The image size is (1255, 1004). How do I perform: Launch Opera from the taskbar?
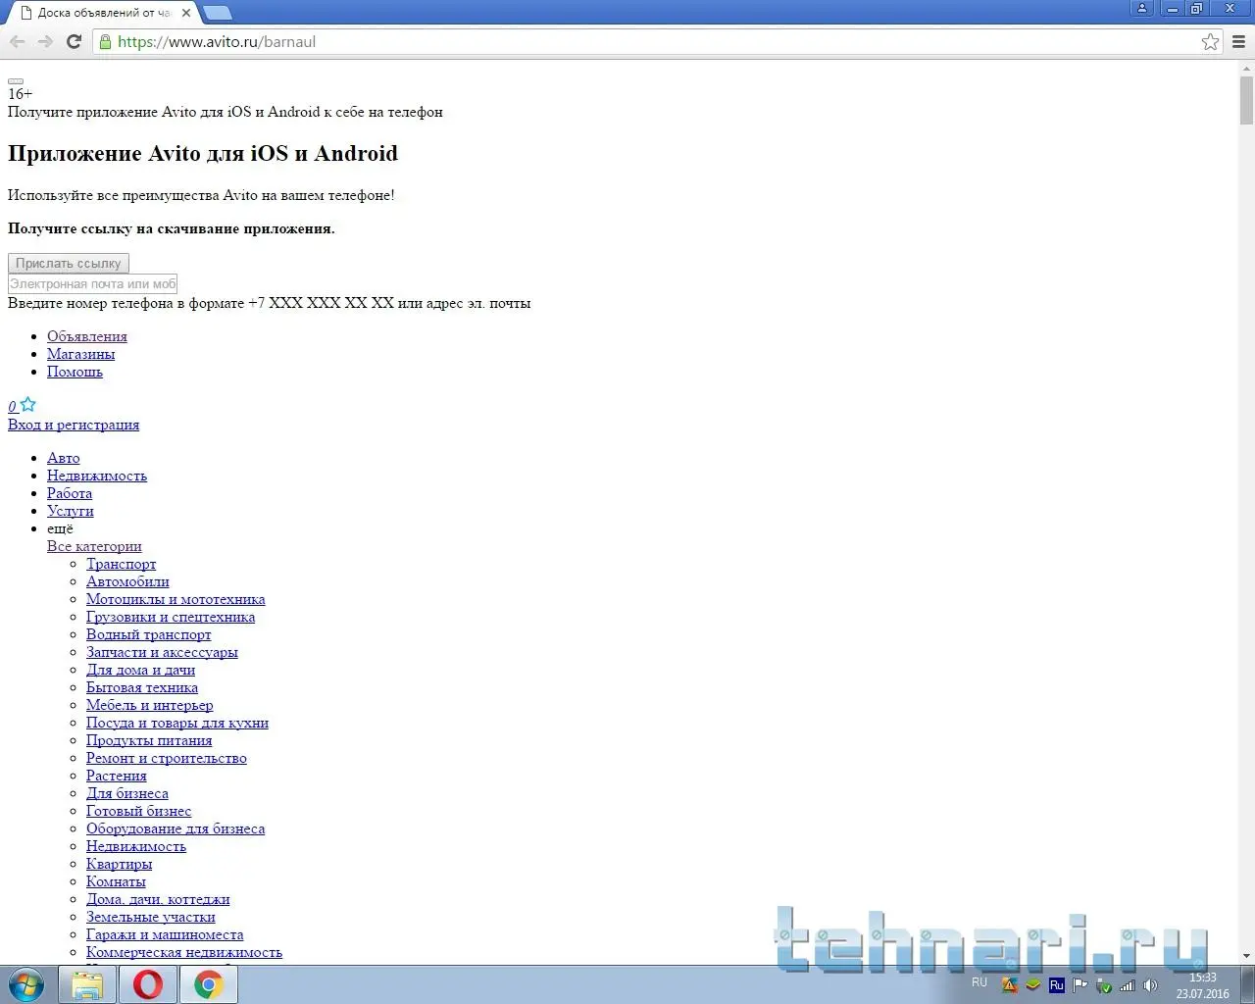tap(148, 984)
